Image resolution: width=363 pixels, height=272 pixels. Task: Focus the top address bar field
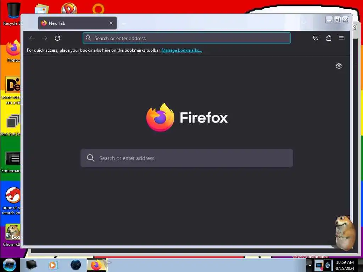186,38
